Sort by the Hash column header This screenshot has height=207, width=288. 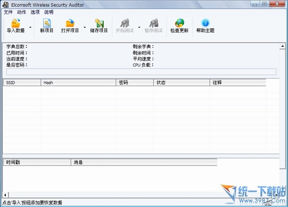tap(78, 83)
